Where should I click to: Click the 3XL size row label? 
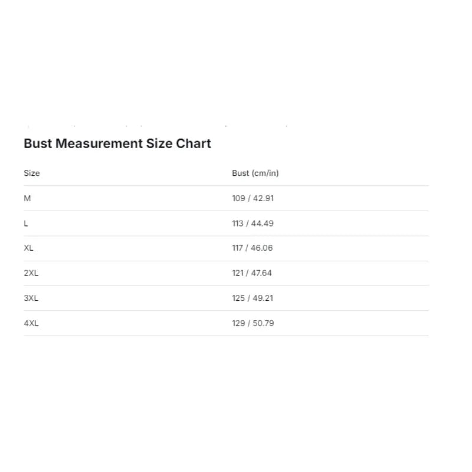(x=31, y=299)
